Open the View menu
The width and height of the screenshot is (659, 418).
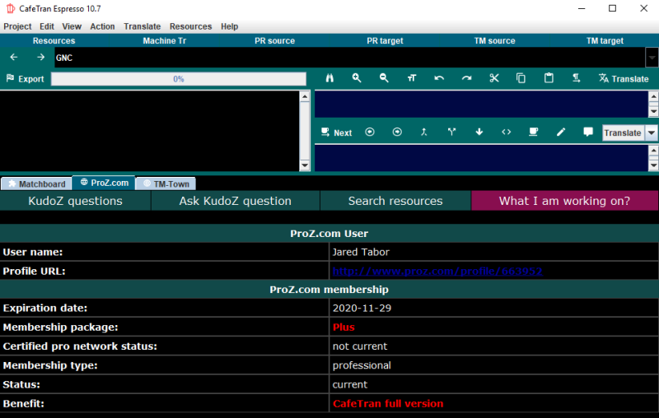pos(72,26)
